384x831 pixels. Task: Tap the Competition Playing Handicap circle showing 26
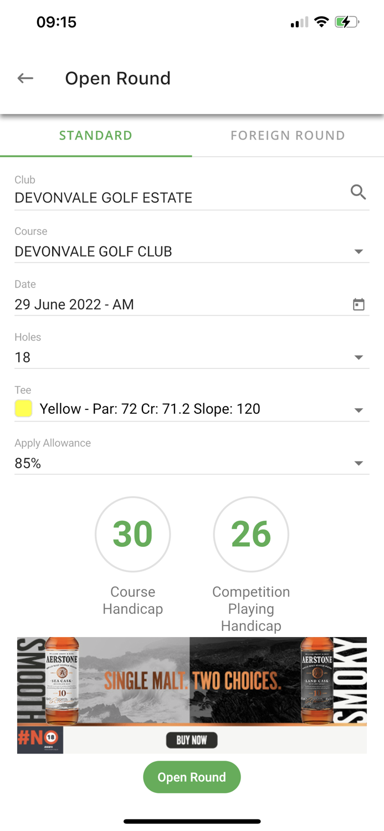[x=250, y=534]
